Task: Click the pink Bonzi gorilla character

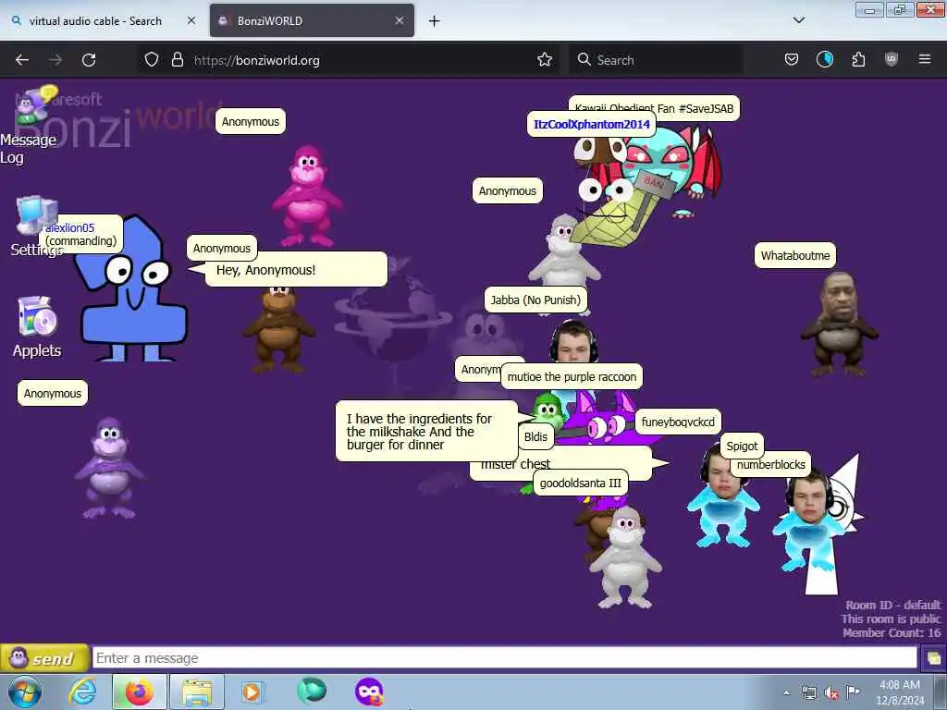Action: pos(307,196)
